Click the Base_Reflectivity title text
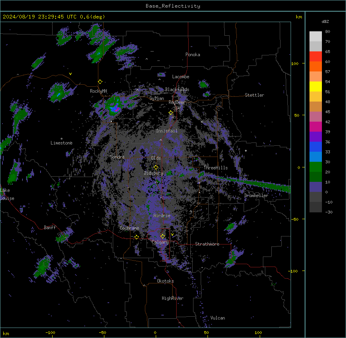 click(x=173, y=6)
